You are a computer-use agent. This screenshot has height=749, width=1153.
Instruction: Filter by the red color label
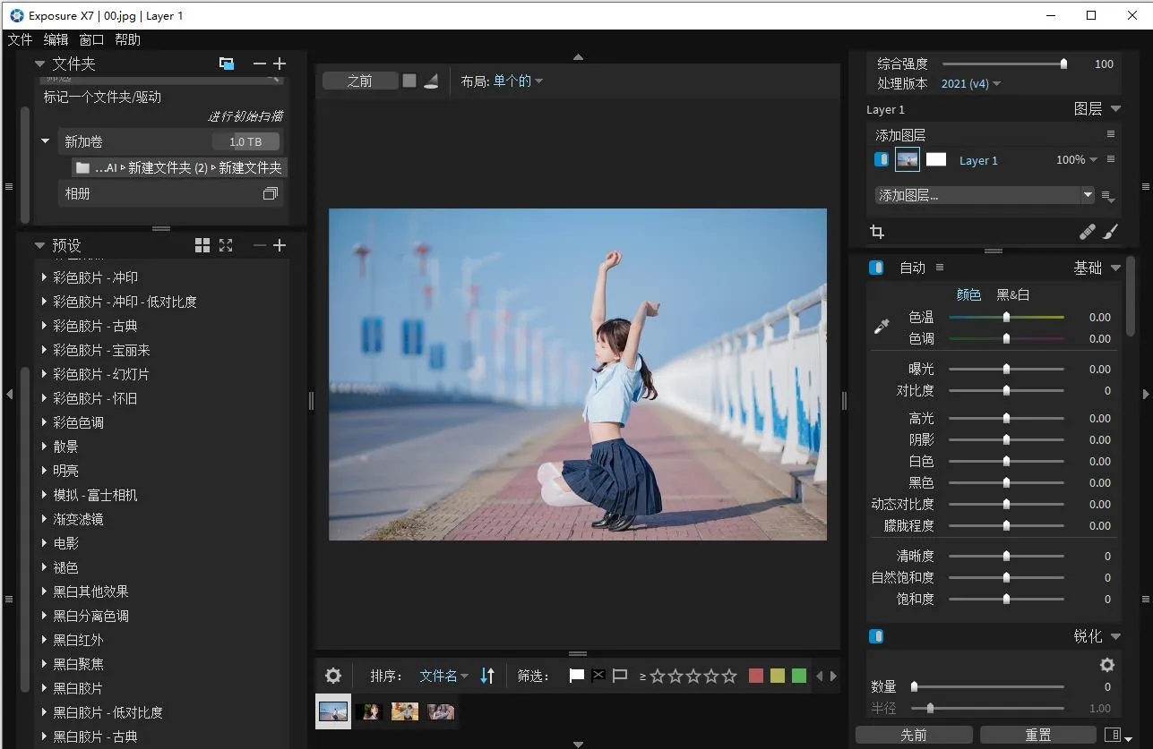pyautogui.click(x=756, y=677)
